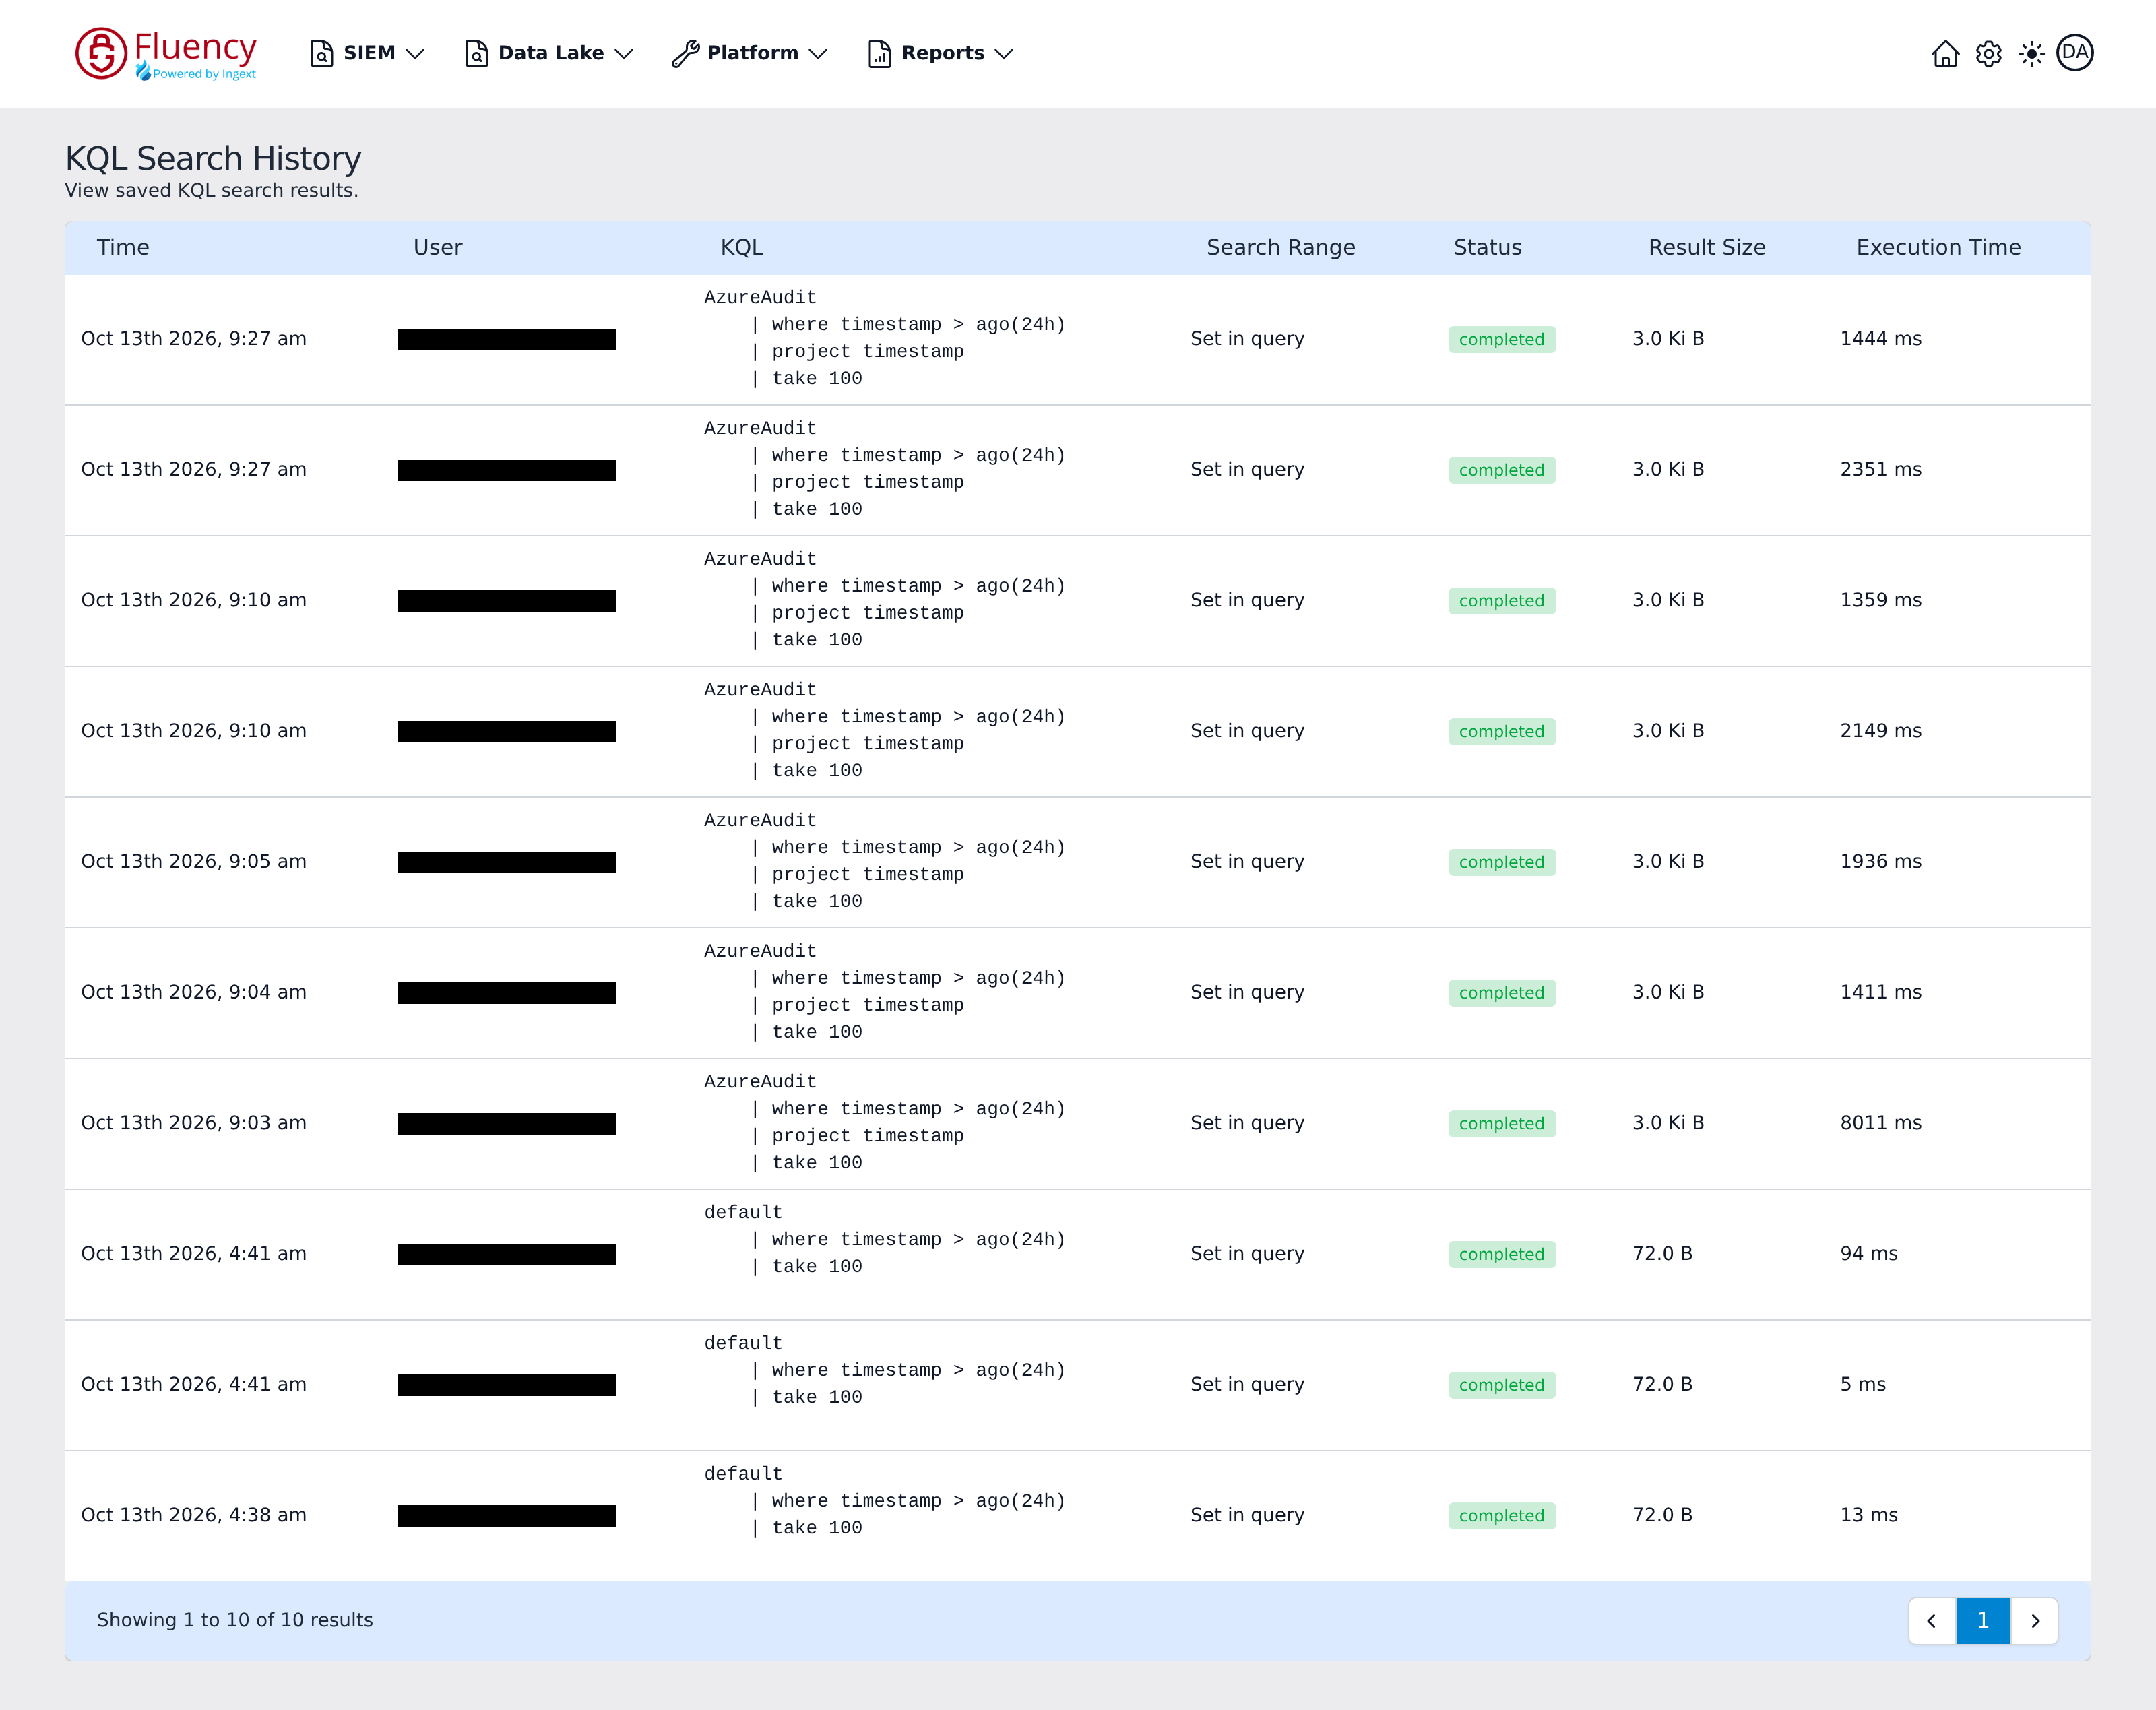Click the completed badge in 94 ms row
This screenshot has height=1710, width=2156.
(x=1502, y=1254)
